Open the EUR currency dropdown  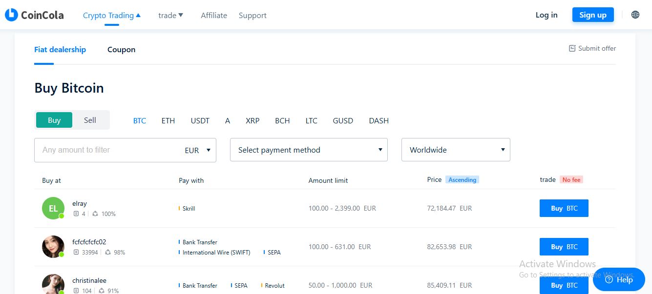tap(198, 150)
